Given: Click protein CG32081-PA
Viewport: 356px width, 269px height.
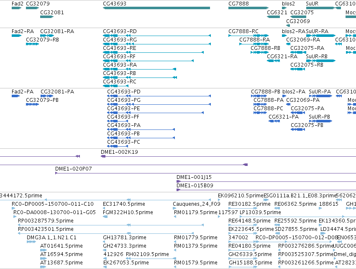Looking at the screenshot, I should (x=47, y=96).
